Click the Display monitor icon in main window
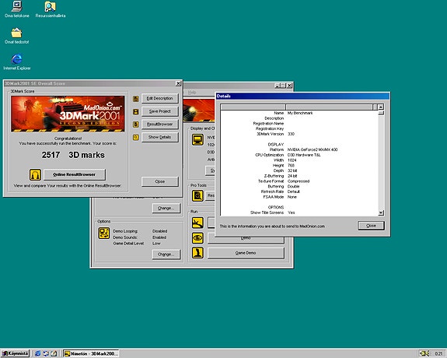 pos(197,139)
